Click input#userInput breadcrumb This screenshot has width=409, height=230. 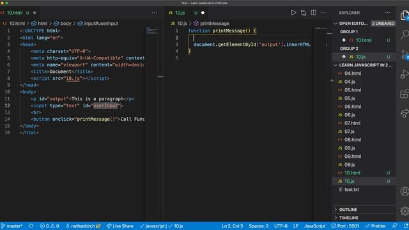pos(98,24)
